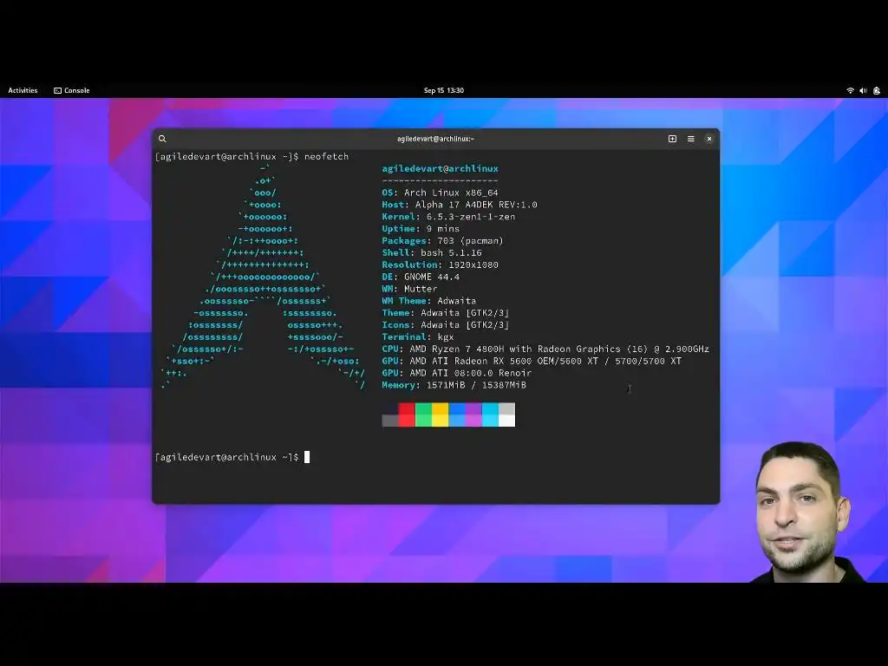Open the Activities overview
The width and height of the screenshot is (888, 666).
[23, 90]
